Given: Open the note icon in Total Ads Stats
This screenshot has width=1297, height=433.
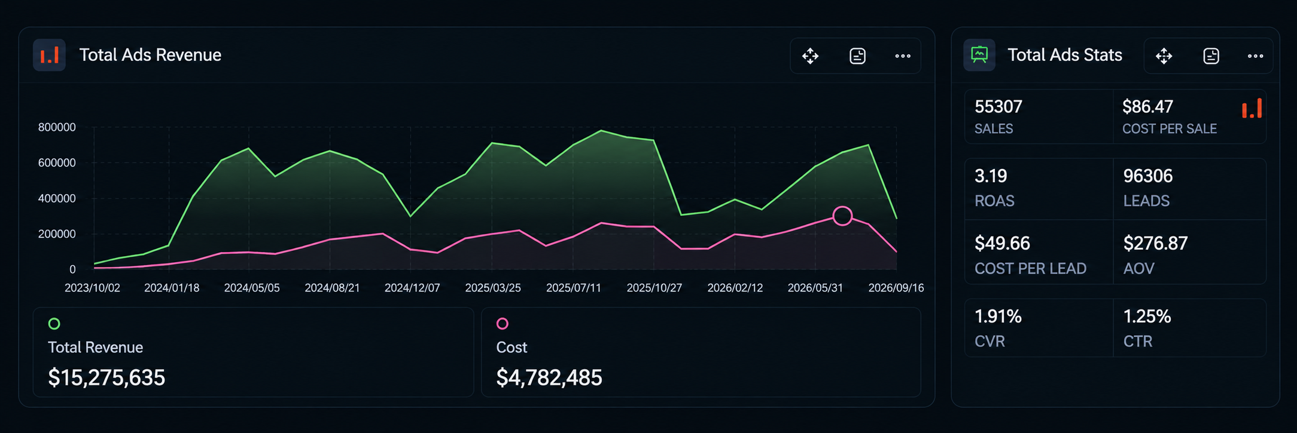Looking at the screenshot, I should [x=1211, y=56].
